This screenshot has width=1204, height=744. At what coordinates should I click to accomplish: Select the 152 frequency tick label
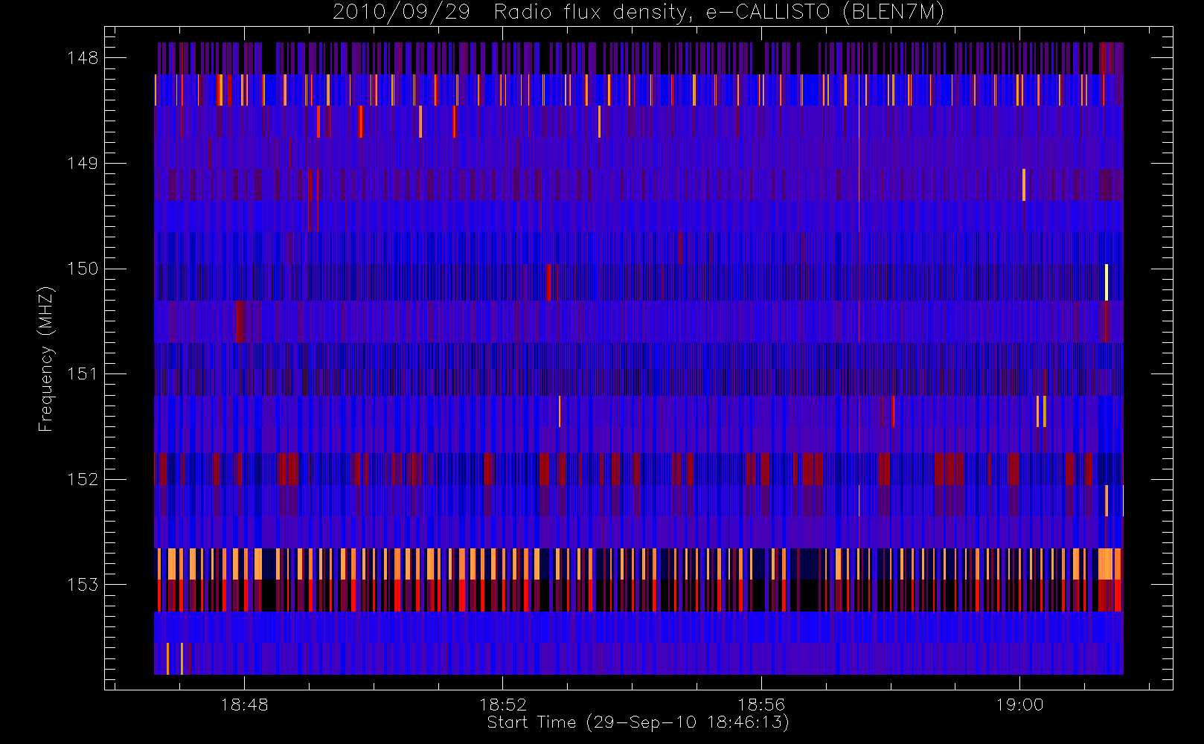click(x=83, y=479)
